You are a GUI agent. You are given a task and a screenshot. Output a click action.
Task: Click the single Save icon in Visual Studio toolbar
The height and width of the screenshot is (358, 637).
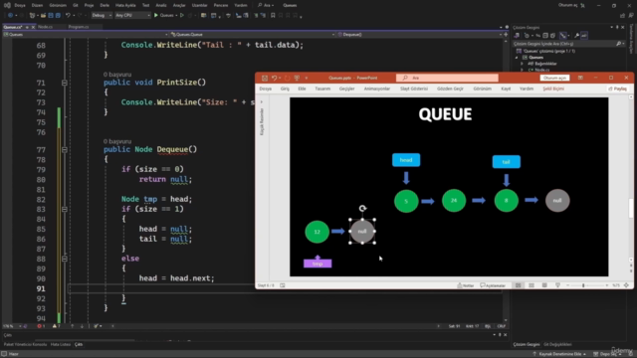point(51,16)
